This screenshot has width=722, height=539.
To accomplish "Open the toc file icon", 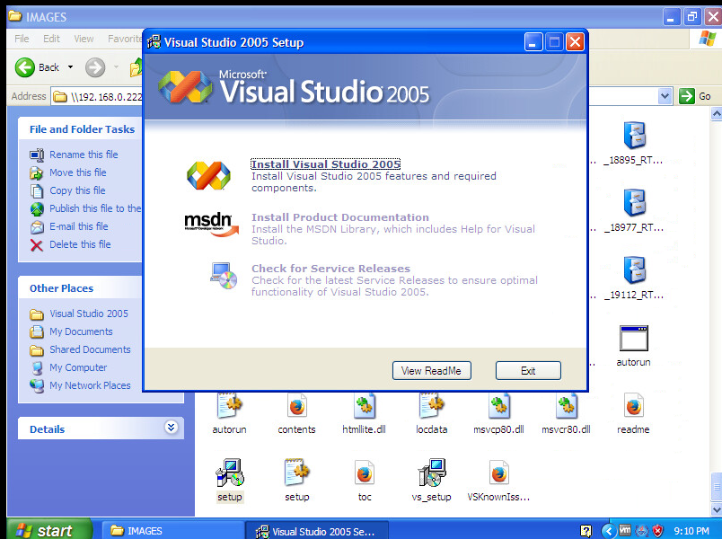I will (x=364, y=473).
